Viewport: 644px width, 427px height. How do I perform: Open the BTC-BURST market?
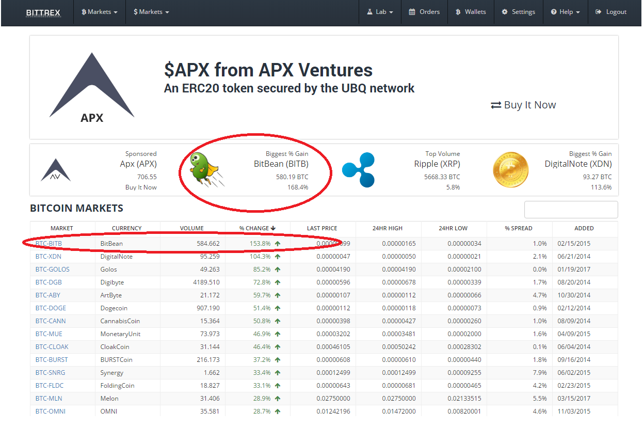tap(52, 359)
